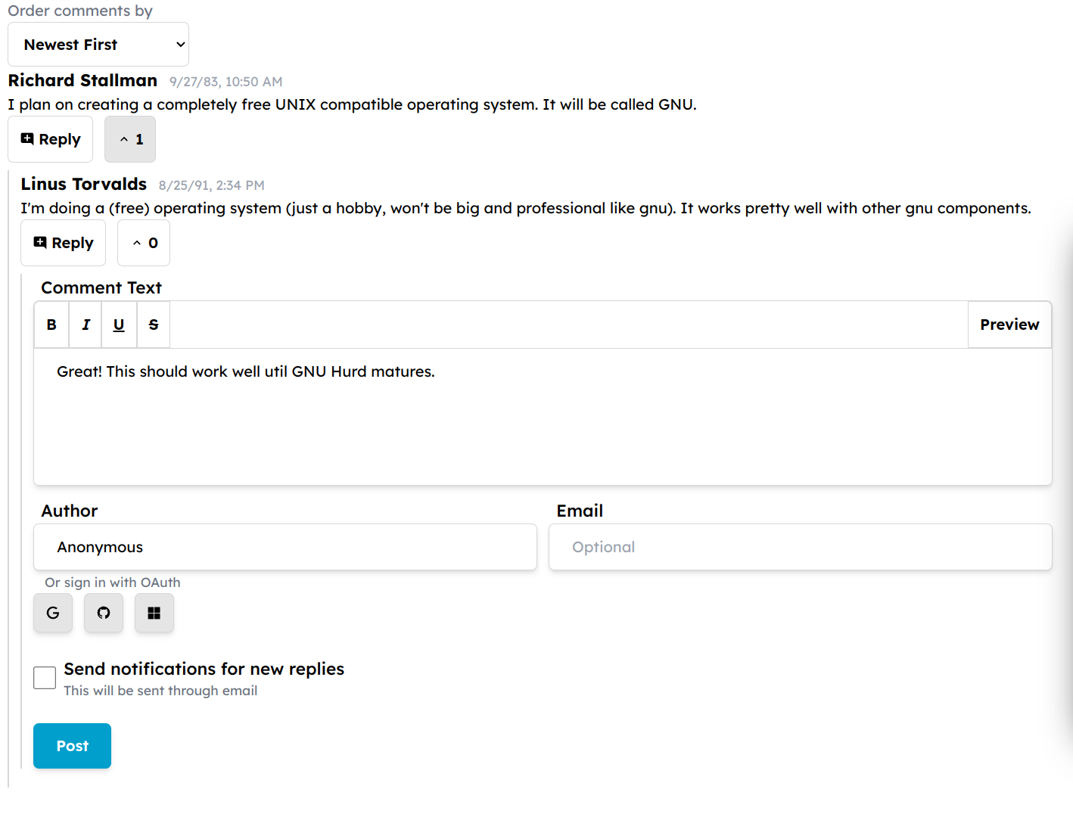Click the Richard Stallman author name

[x=83, y=80]
